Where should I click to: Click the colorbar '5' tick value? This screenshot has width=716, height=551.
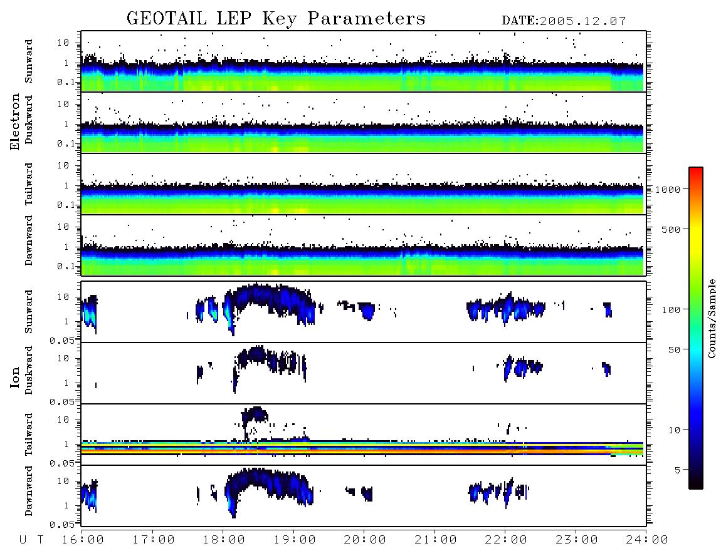(678, 470)
